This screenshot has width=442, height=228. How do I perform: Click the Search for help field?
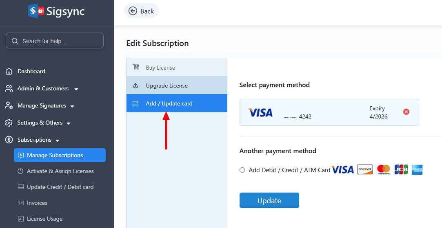[55, 41]
